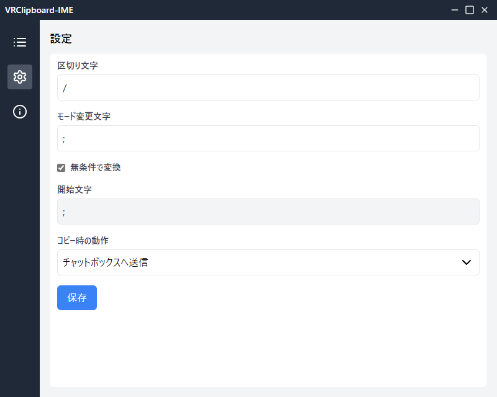Open the info page via circle-i icon
Screen dimensions: 497x397
click(x=20, y=112)
